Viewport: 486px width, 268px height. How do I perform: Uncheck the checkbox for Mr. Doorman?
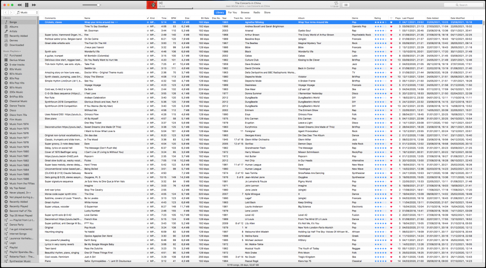click(148, 31)
